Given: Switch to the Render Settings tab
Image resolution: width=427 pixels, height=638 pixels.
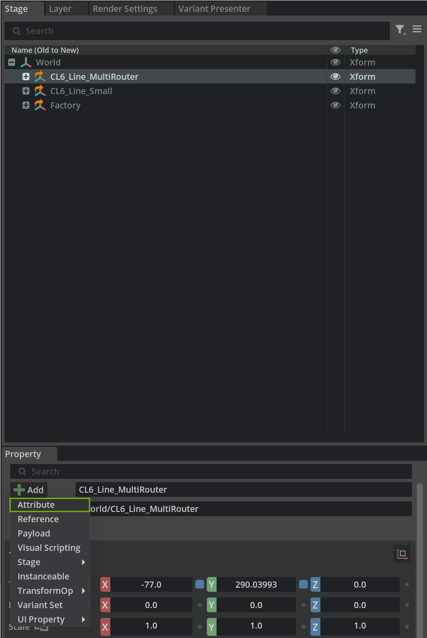Looking at the screenshot, I should (125, 9).
